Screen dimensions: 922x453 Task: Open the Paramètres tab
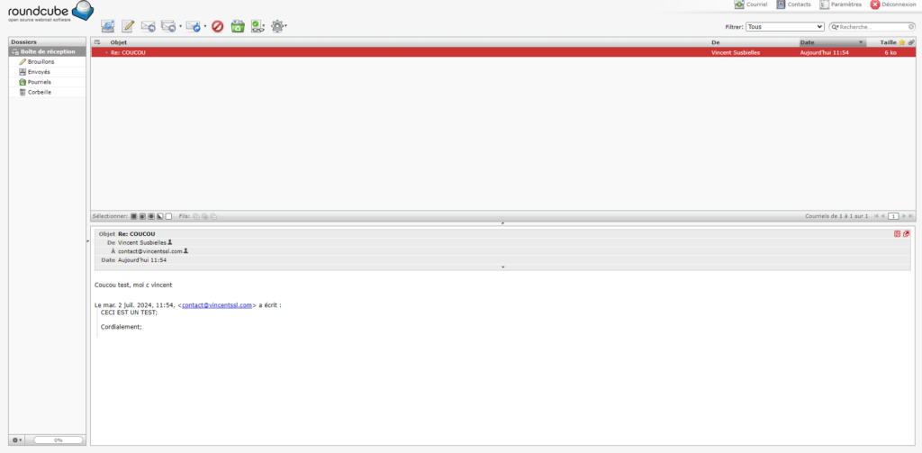point(839,5)
